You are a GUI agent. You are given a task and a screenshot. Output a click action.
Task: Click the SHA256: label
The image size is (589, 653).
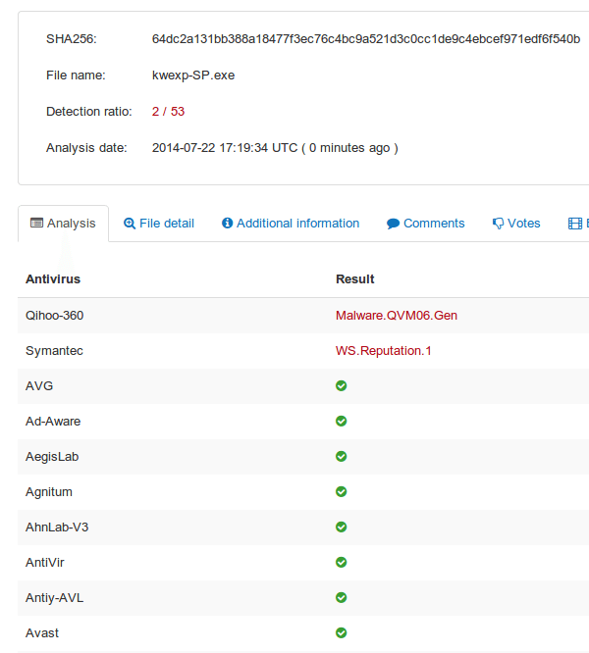click(72, 39)
